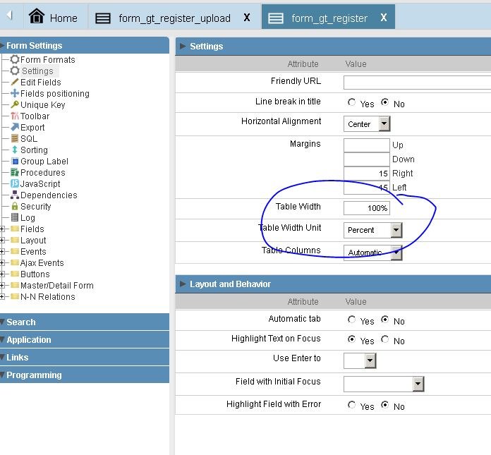Click the Dependencies hierarchy icon

pyautogui.click(x=15, y=195)
